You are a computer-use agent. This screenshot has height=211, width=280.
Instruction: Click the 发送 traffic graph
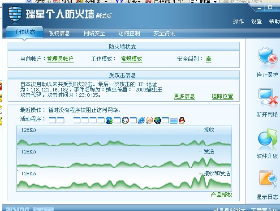124,158
